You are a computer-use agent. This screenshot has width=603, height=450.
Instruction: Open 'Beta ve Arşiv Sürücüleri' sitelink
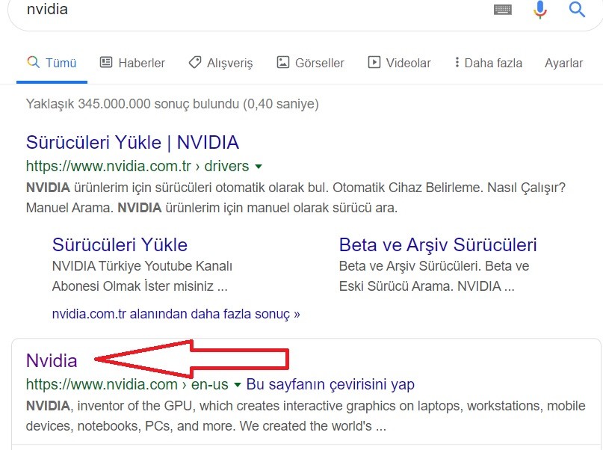click(438, 245)
